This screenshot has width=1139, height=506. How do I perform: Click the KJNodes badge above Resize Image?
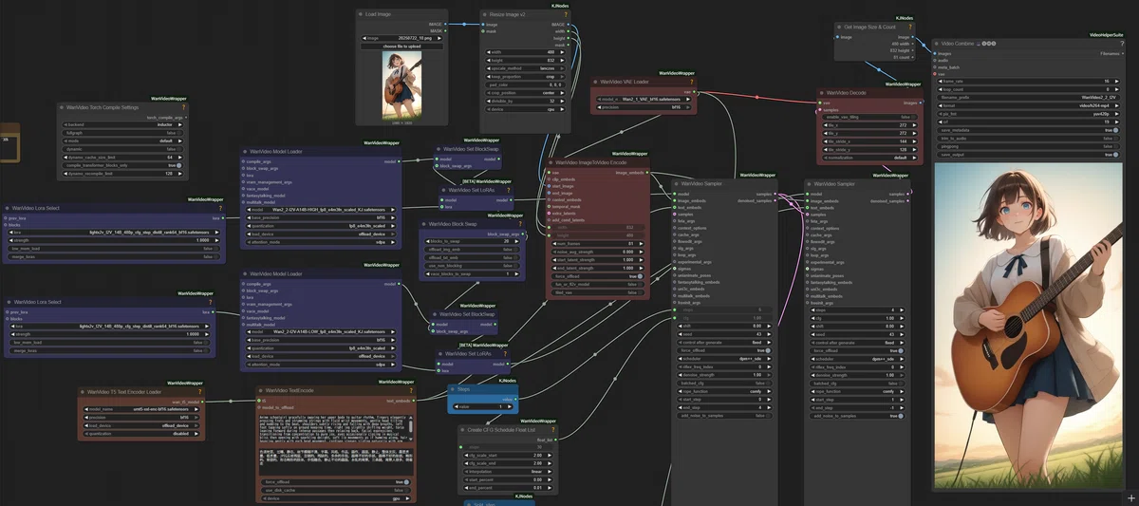(561, 6)
